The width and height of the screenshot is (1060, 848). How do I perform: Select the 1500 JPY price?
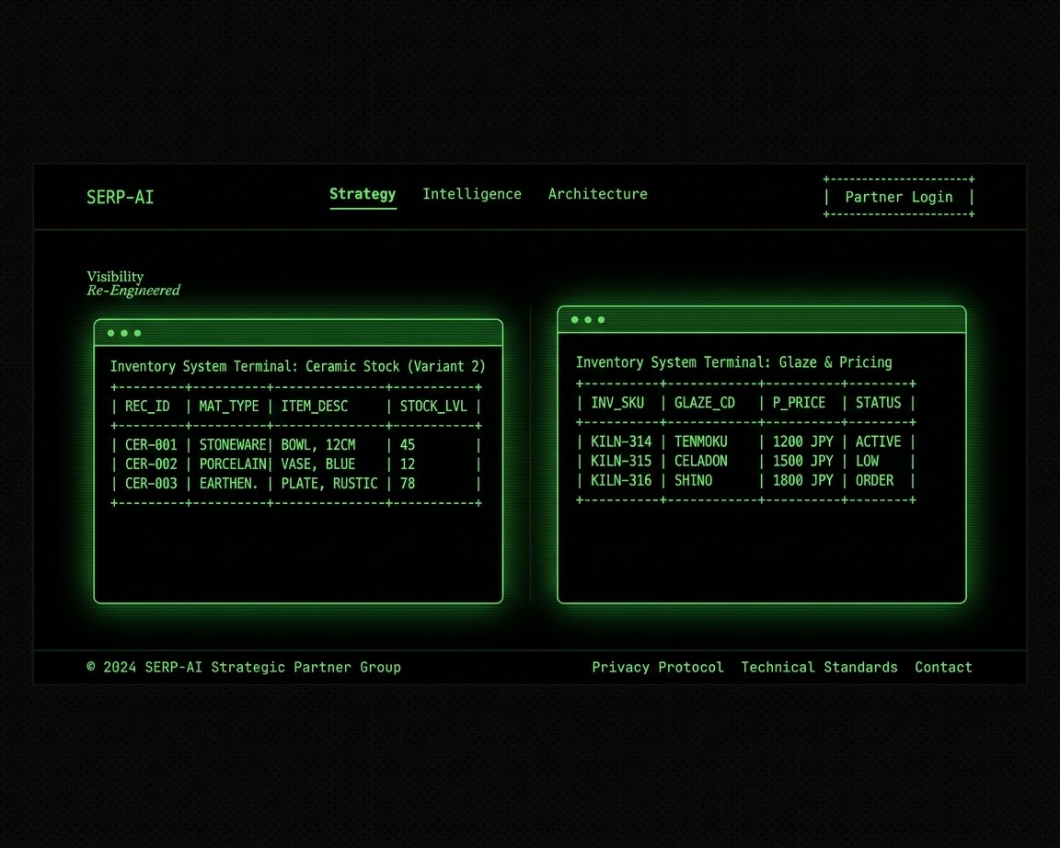803,461
